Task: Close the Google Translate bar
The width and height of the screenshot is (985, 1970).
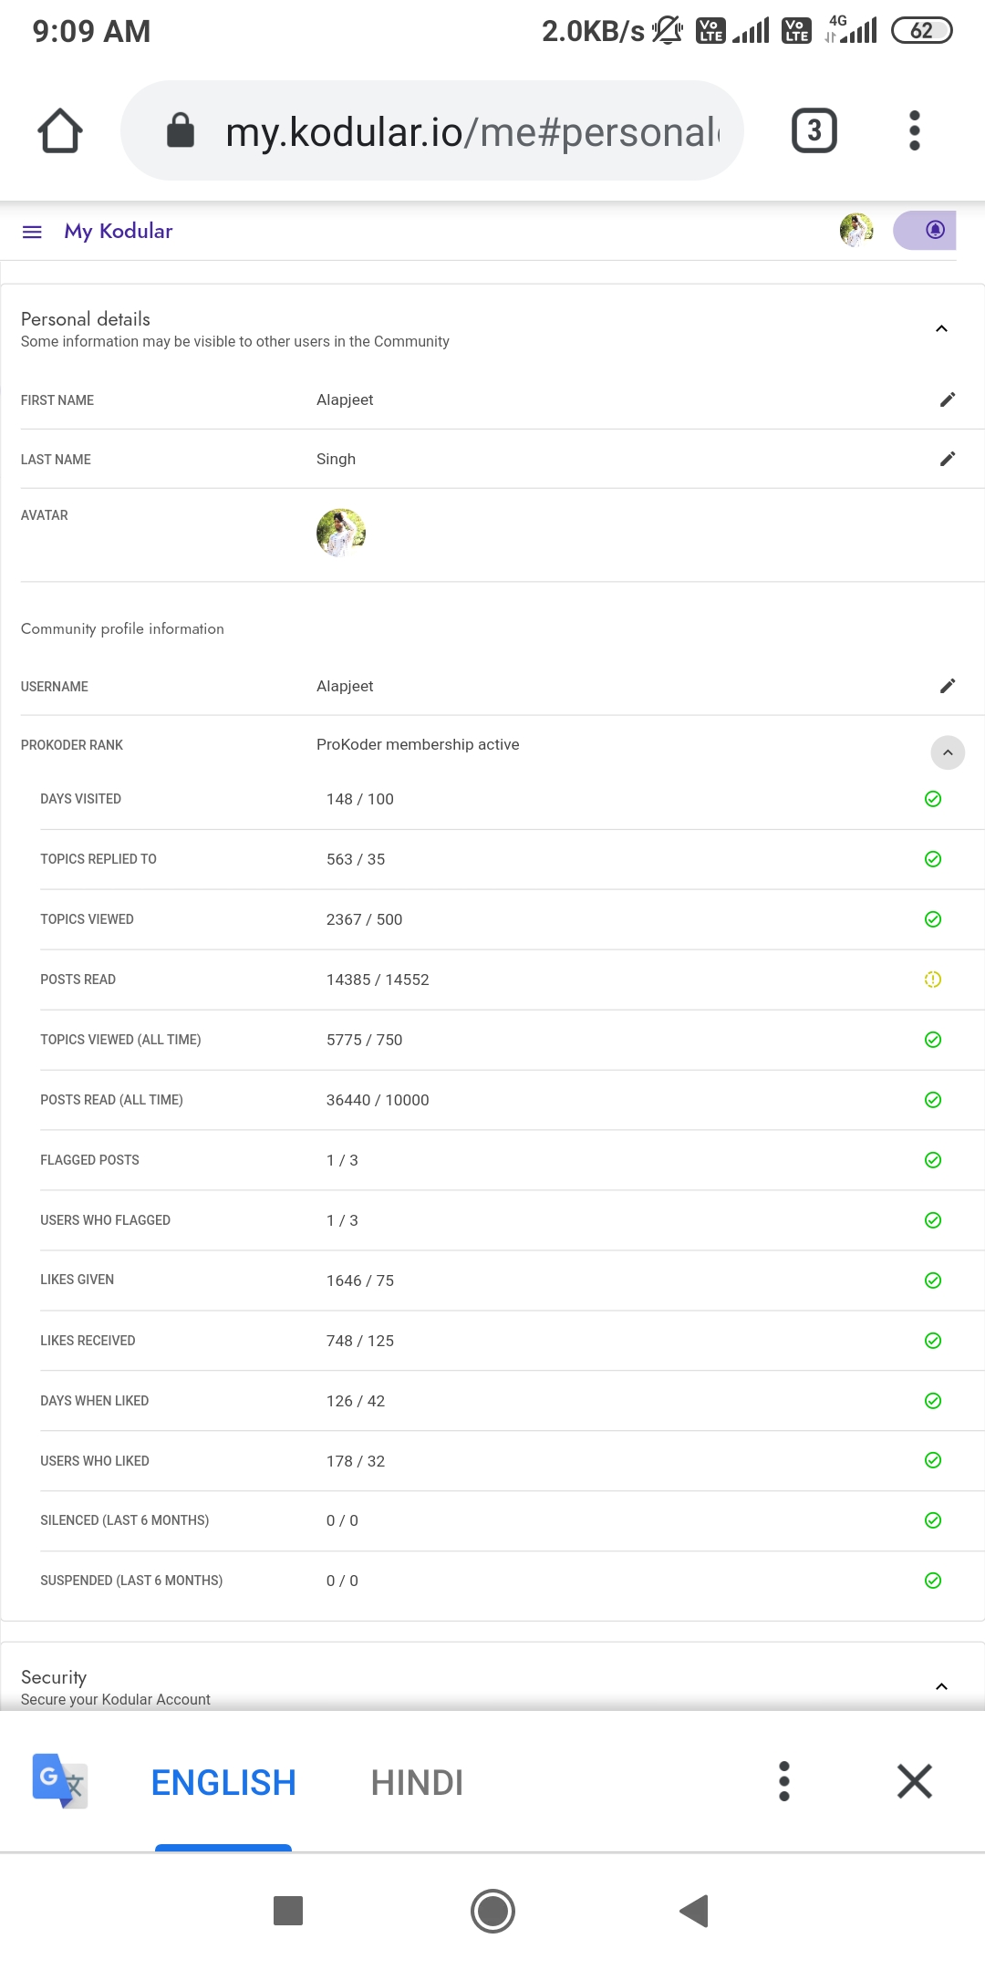Action: pyautogui.click(x=914, y=1781)
